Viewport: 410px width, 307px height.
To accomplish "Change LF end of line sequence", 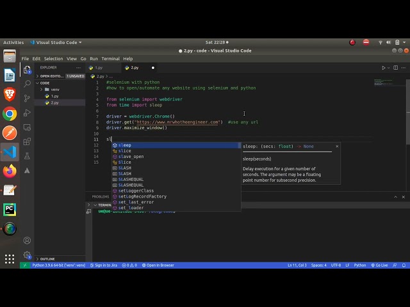I will [347, 265].
